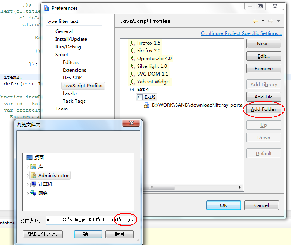Select the Silverlight 1.0 profile icon
The image size is (291, 245).
(x=132, y=66)
